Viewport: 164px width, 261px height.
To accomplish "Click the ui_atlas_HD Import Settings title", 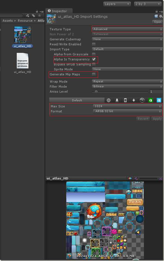I will coord(83,17).
